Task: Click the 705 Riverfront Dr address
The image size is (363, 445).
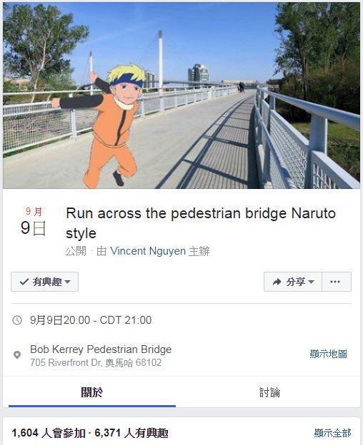Action: pos(96,363)
